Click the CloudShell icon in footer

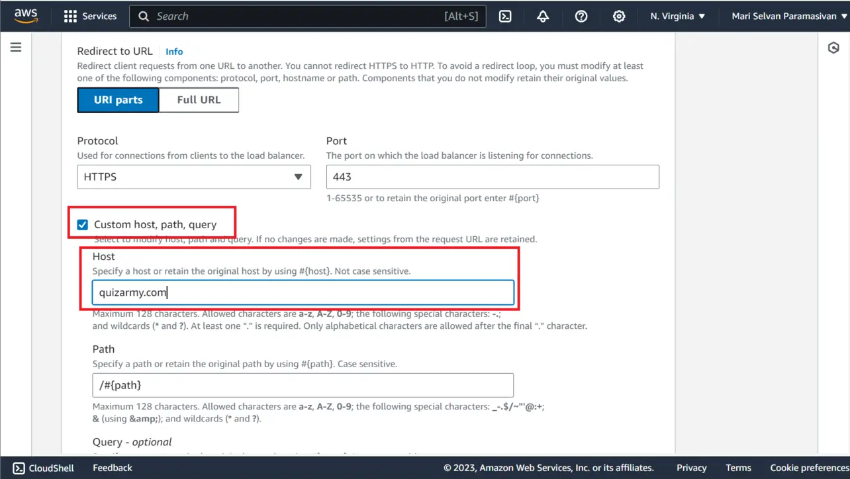coord(19,468)
